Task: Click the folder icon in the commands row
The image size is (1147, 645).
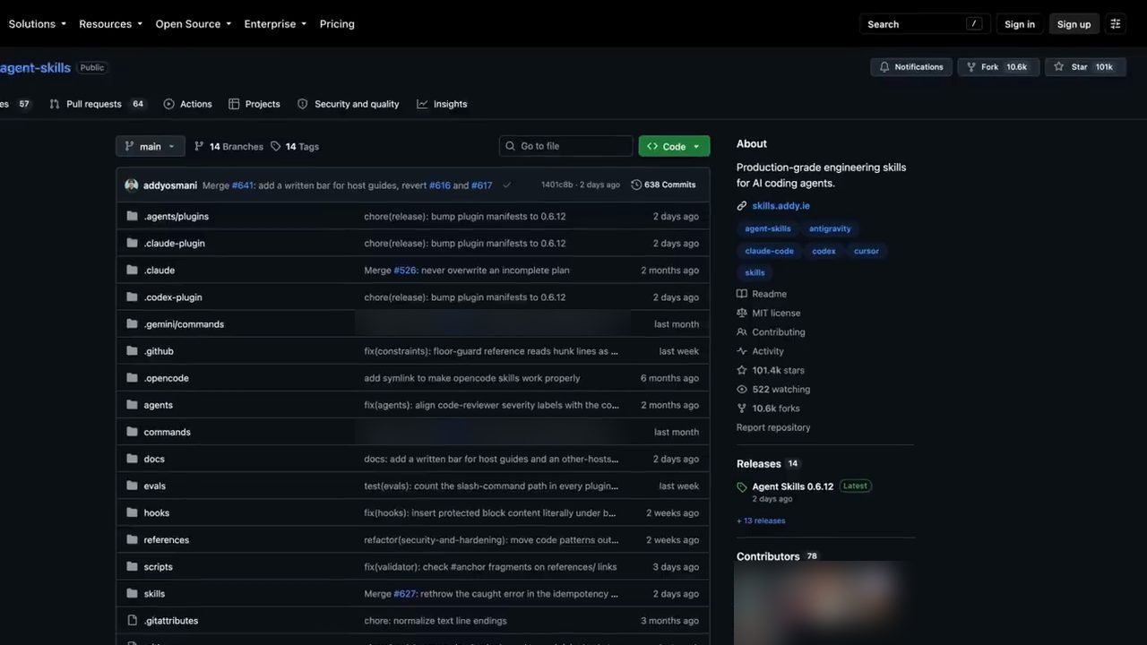Action: [132, 432]
